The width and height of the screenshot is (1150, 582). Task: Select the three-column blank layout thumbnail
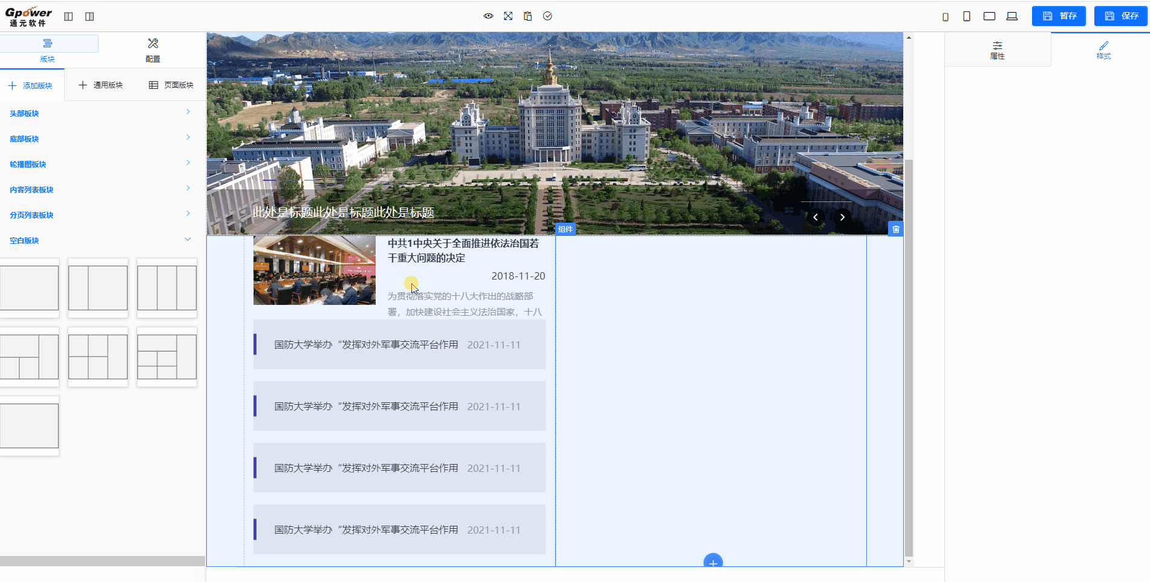(x=167, y=288)
